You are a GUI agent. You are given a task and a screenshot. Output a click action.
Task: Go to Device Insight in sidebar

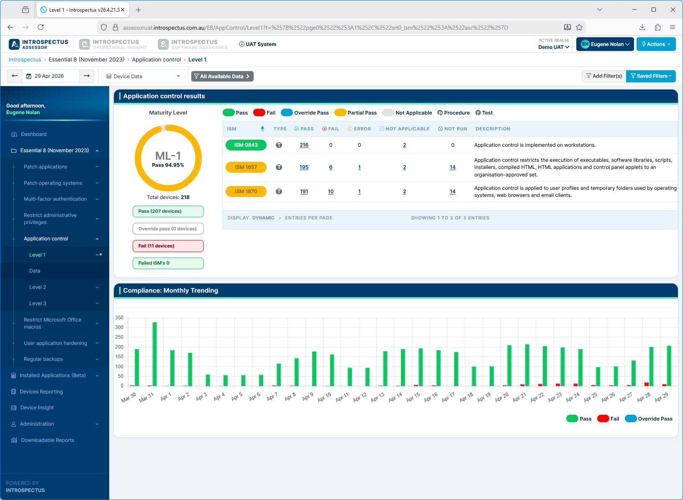(x=37, y=408)
